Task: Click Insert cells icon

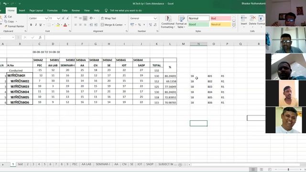Action: [244, 19]
